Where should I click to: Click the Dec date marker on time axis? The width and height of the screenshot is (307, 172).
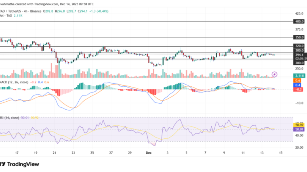coord(149,153)
